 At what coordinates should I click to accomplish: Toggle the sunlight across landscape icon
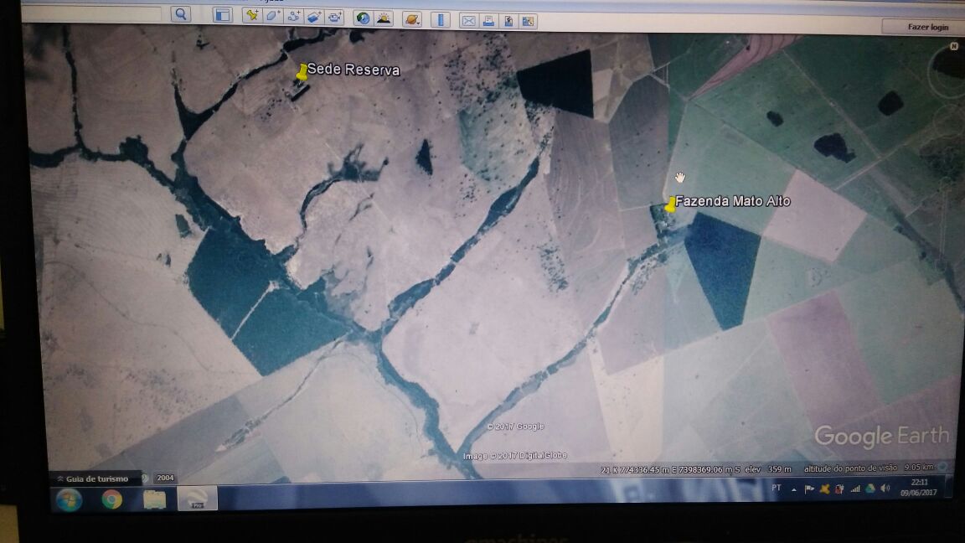(x=384, y=18)
